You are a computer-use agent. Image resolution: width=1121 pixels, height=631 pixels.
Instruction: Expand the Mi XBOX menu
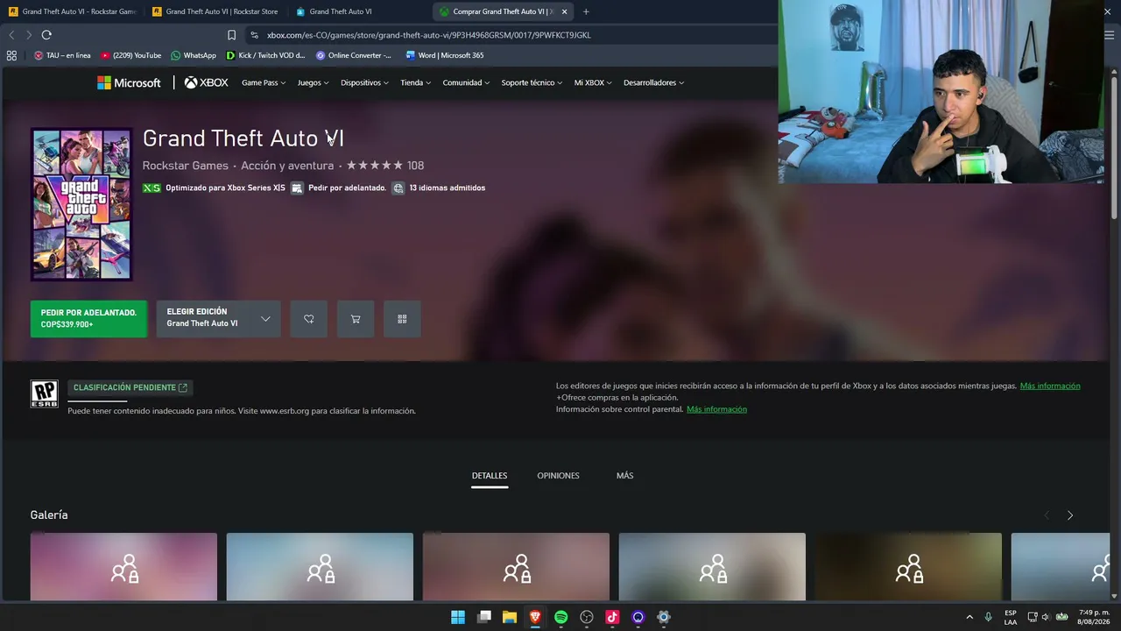593,82
